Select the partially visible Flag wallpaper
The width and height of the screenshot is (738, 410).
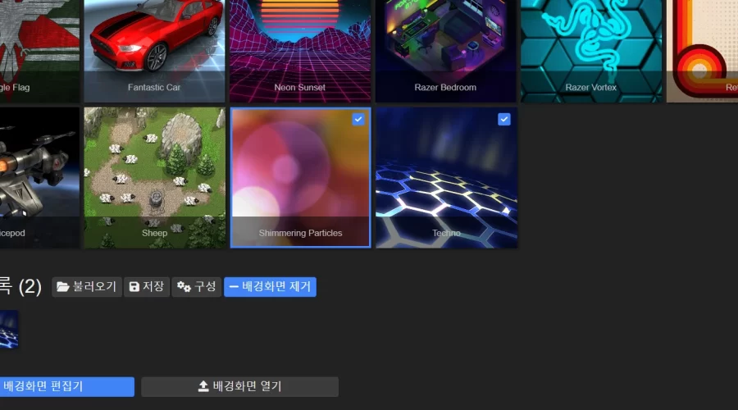tap(39, 51)
